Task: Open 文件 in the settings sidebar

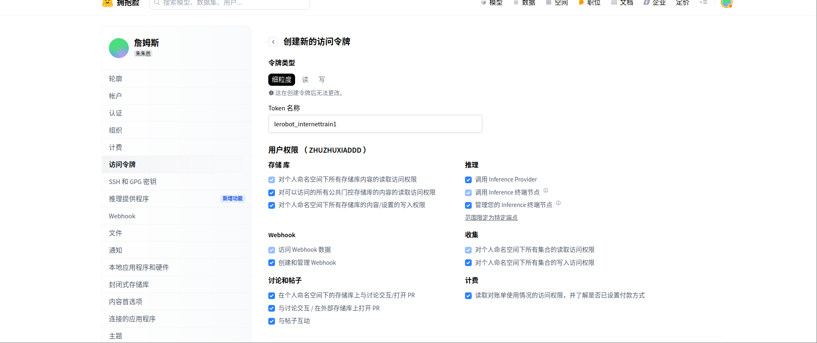Action: pyautogui.click(x=177, y=233)
